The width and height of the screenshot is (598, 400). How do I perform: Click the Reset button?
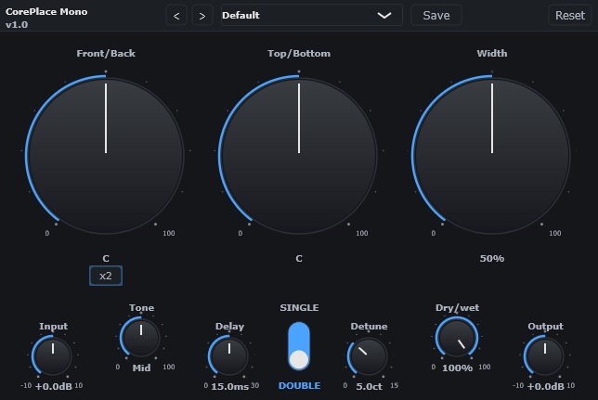coord(570,15)
